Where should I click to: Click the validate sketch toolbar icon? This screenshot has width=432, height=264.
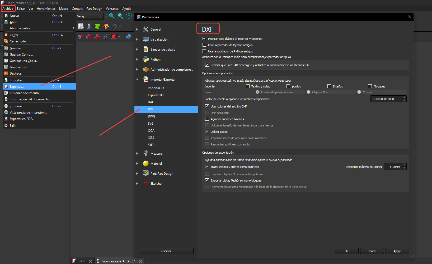pyautogui.click(x=81, y=26)
